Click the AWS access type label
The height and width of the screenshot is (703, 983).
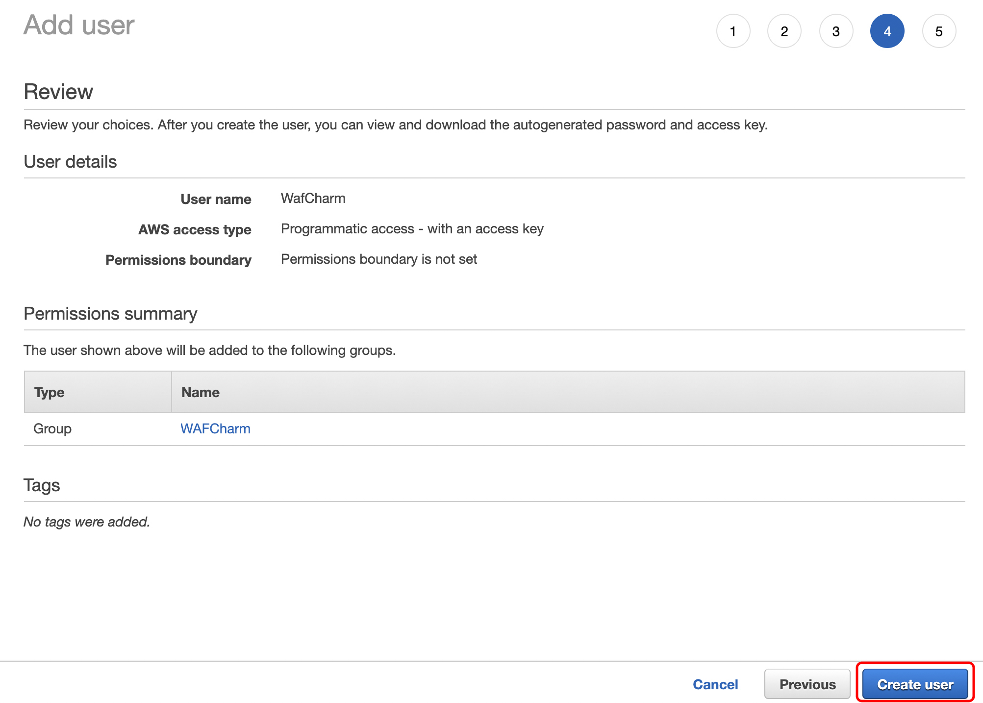coord(195,229)
